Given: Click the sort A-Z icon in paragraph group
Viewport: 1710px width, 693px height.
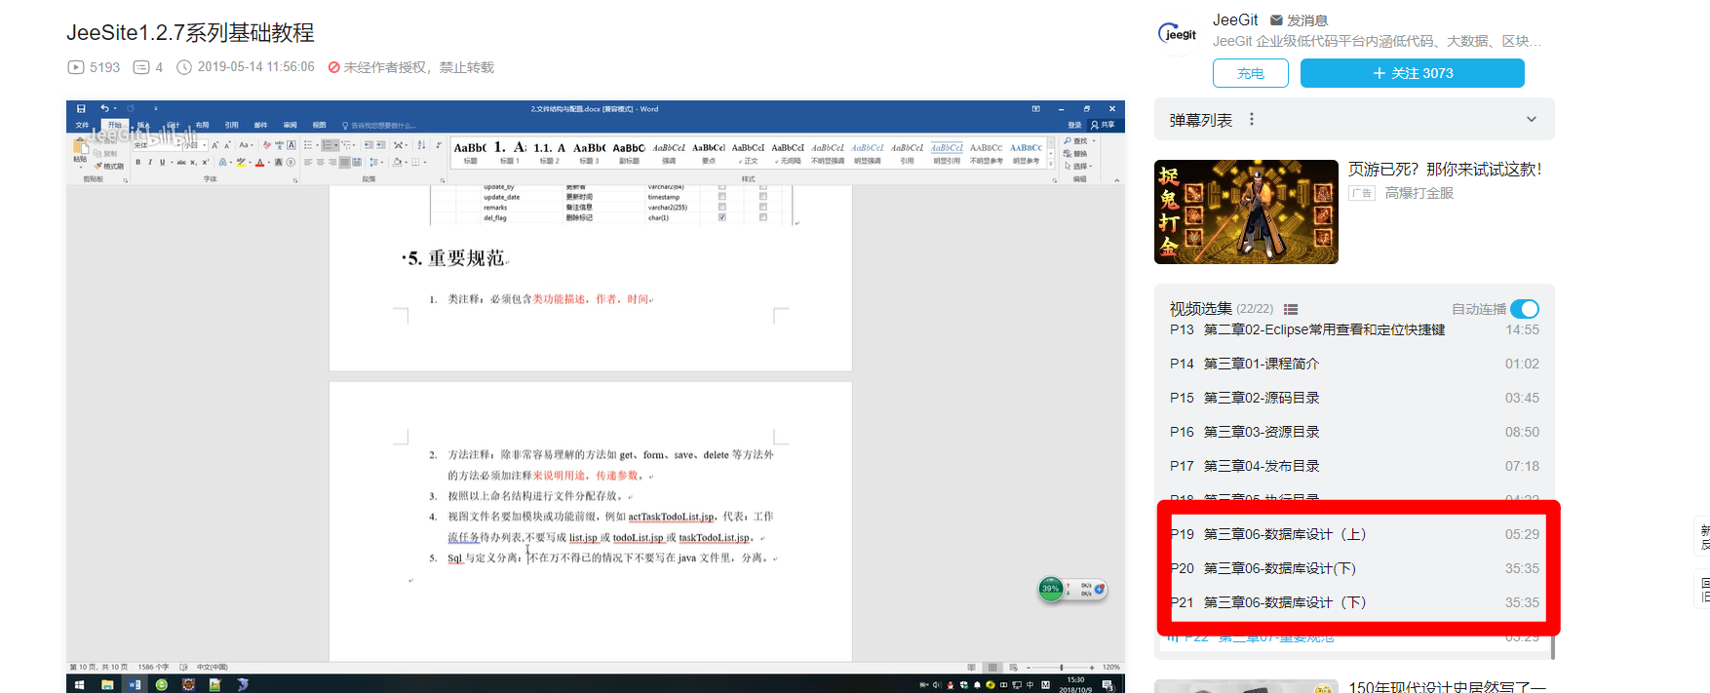Looking at the screenshot, I should coord(421,145).
